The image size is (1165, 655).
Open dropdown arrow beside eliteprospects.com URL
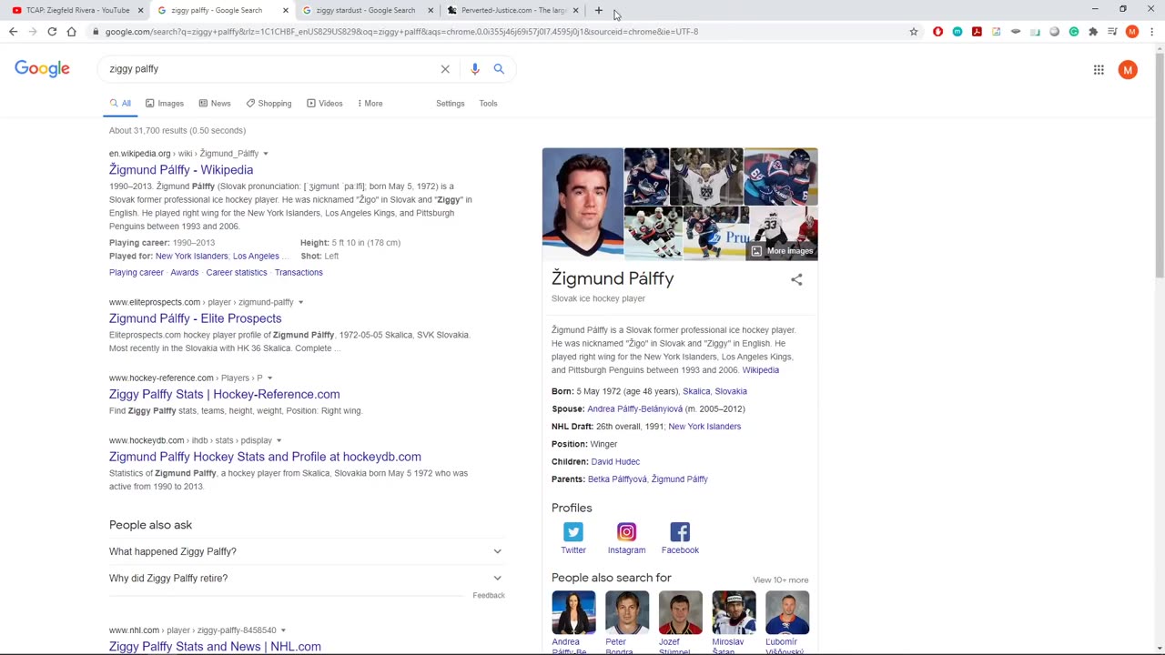(300, 302)
